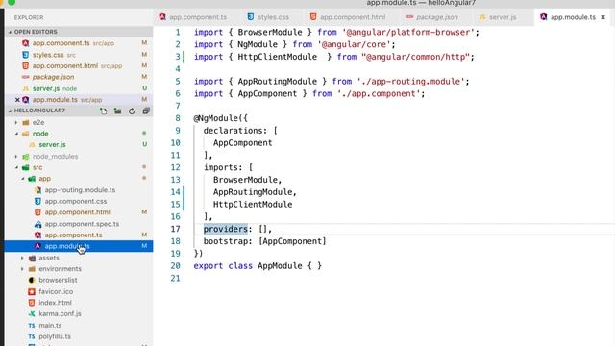The height and width of the screenshot is (346, 615).
Task: Click the highlighted 'providers' word in code
Action: click(x=226, y=229)
